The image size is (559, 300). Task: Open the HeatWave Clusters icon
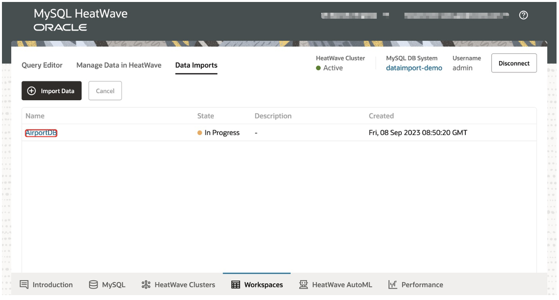tap(145, 284)
